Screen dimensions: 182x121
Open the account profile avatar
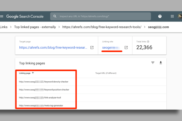coord(180,16)
